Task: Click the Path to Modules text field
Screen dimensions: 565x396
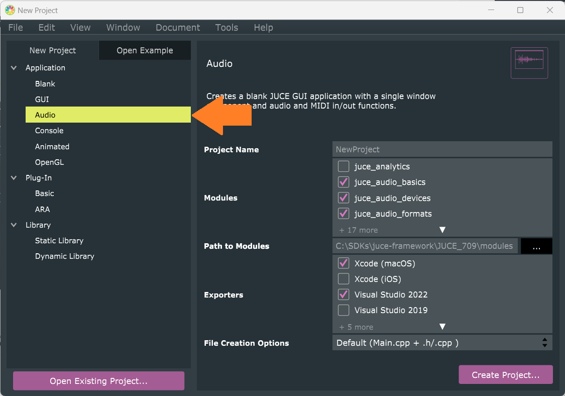Action: pyautogui.click(x=425, y=246)
